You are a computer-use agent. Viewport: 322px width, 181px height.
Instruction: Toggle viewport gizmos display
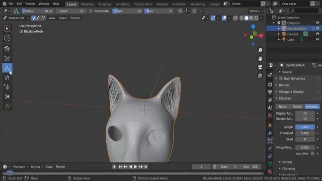213,18
